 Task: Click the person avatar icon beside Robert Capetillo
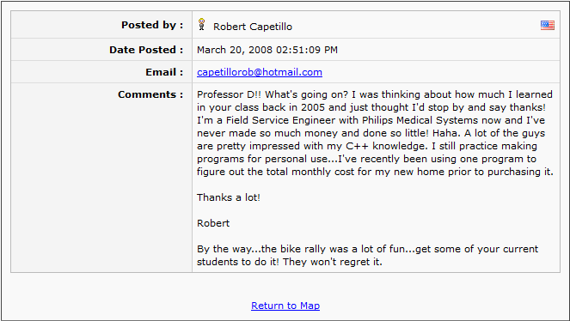pyautogui.click(x=202, y=24)
